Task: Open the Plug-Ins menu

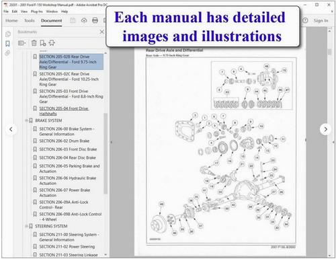Action: coord(37,11)
